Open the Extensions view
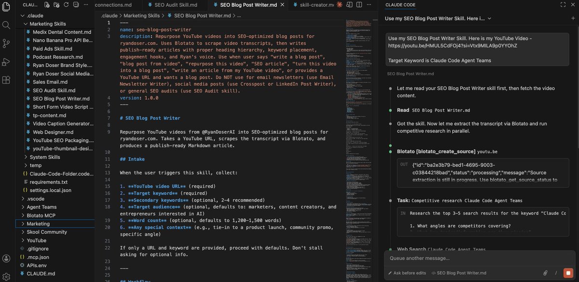The width and height of the screenshot is (579, 282). point(6,80)
